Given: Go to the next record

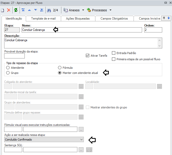Looking at the screenshot, I should pyautogui.click(x=36, y=10).
